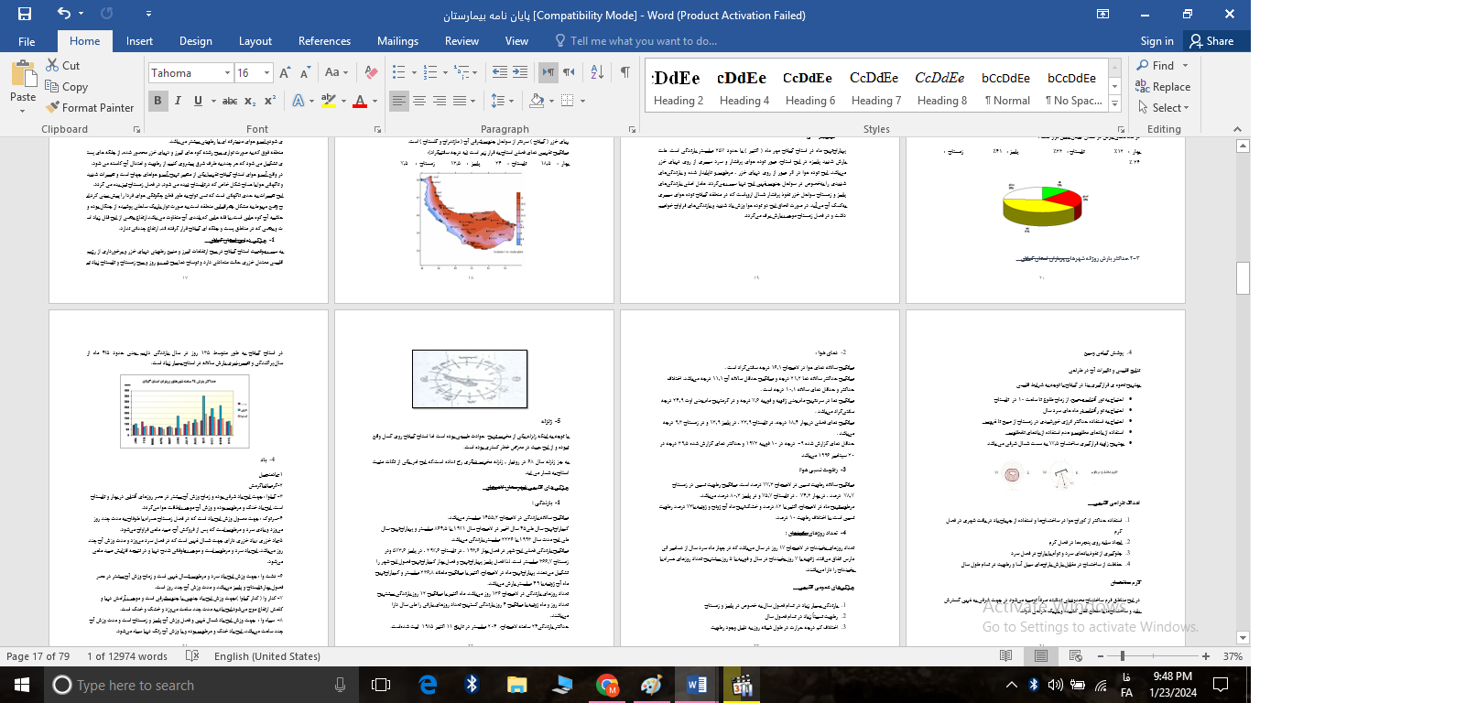Click Sign in link
The image size is (1466, 703).
[x=1157, y=41]
